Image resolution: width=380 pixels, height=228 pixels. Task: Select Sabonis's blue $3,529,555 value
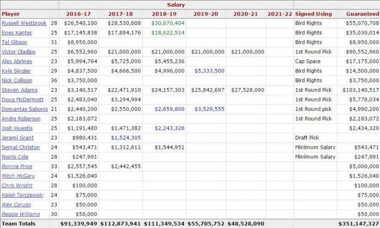pos(209,109)
